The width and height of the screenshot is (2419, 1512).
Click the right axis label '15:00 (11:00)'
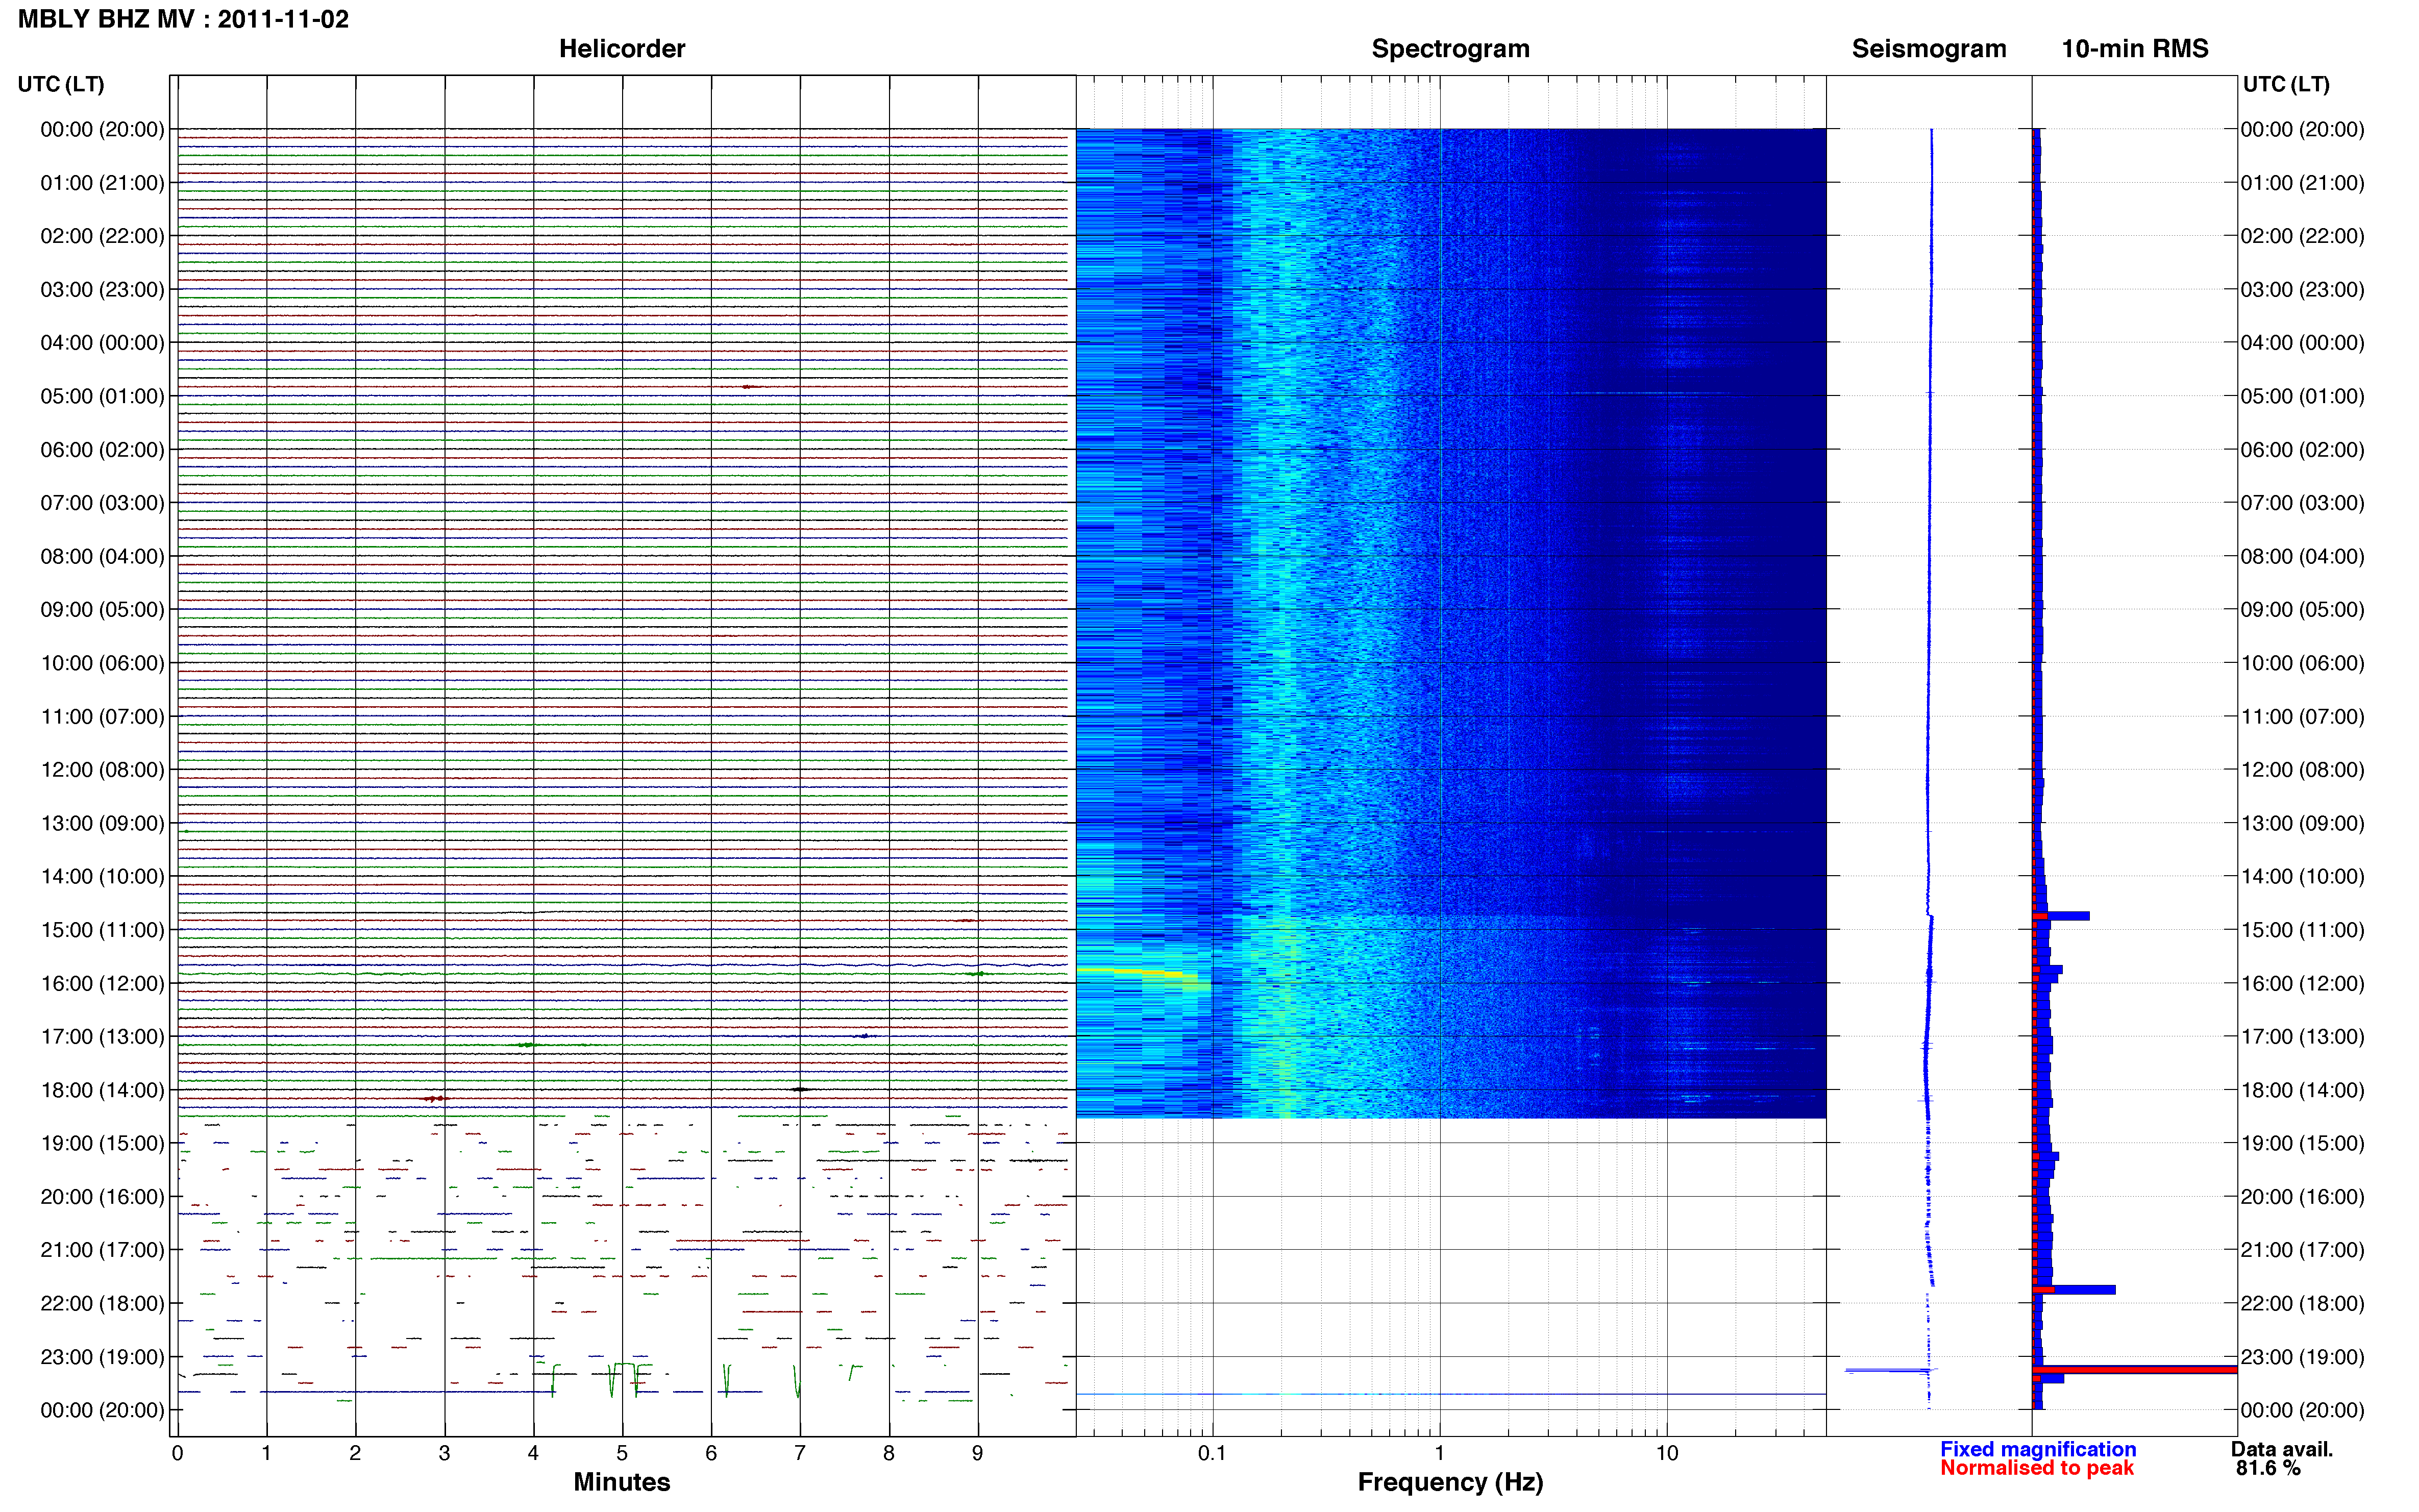point(2302,930)
